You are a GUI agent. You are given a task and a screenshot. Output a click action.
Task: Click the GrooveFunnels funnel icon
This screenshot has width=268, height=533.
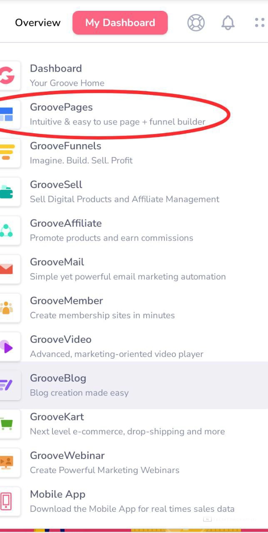(7, 153)
